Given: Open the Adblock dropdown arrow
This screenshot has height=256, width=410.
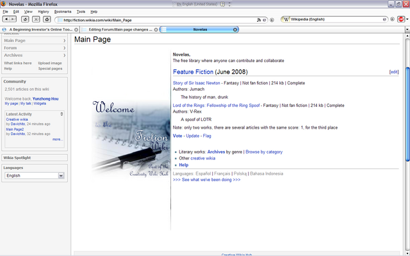Looking at the screenshot, I should 407,19.
